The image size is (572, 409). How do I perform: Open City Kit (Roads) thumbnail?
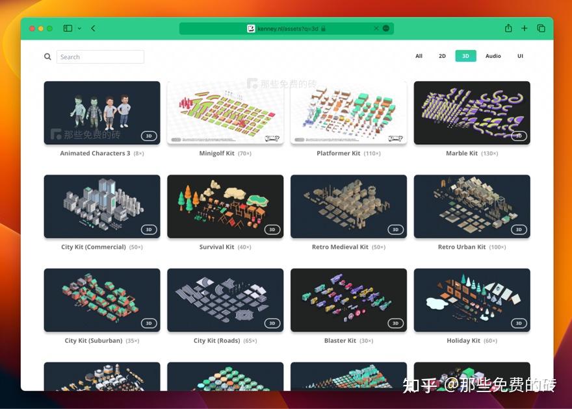coord(225,300)
